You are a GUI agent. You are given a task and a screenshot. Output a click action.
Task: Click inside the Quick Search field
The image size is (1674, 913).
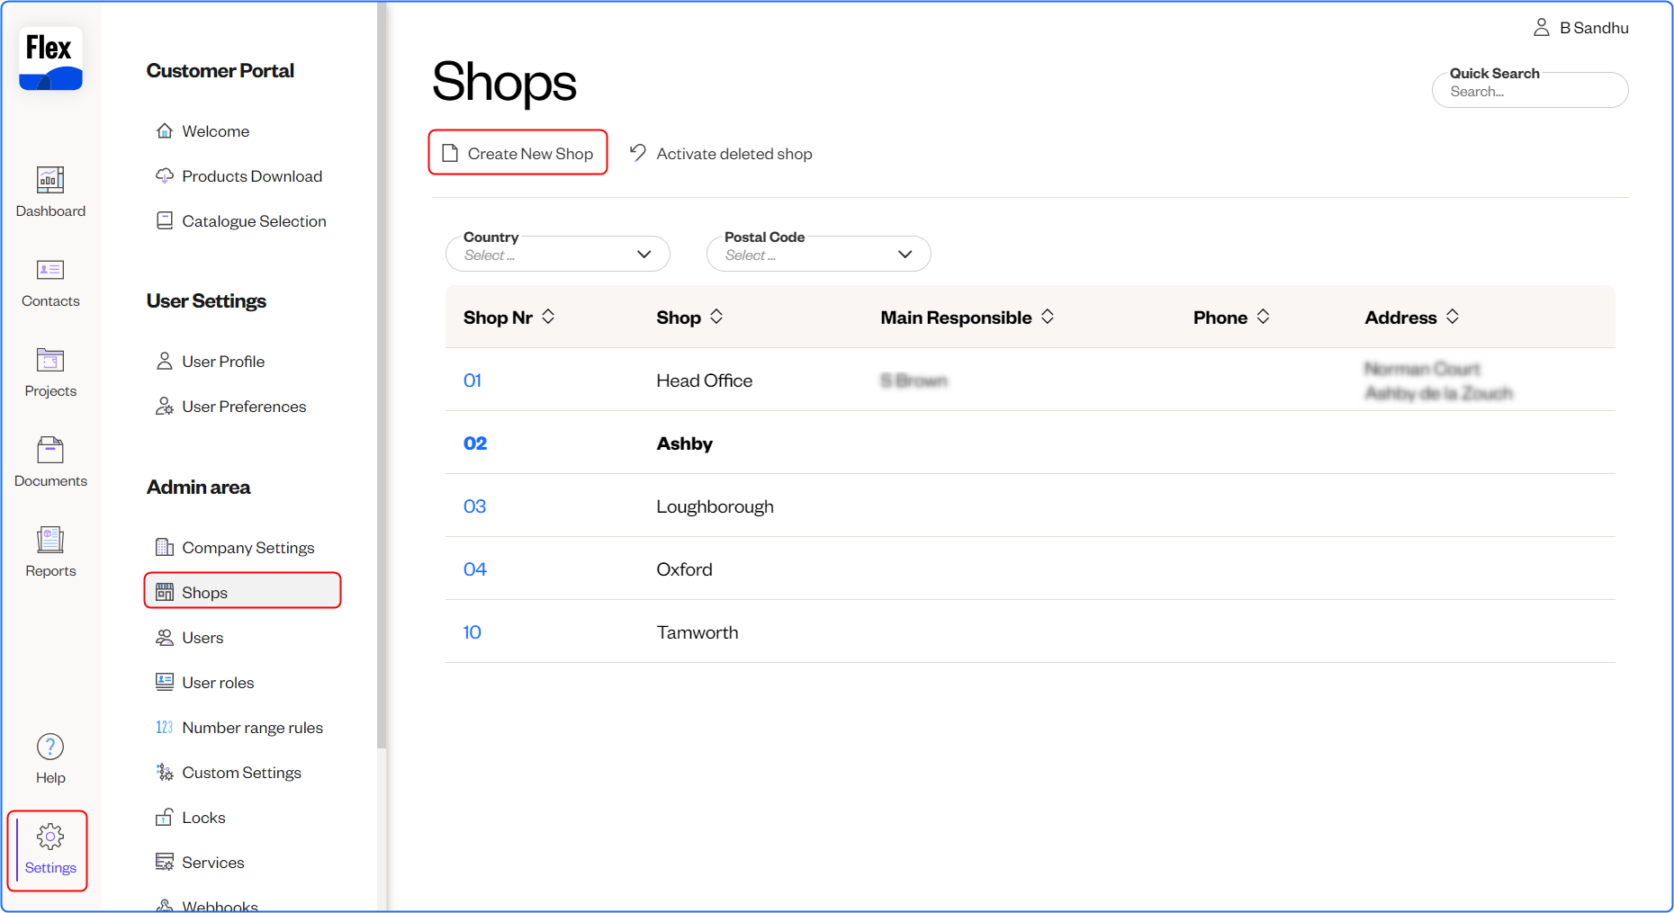(1529, 90)
